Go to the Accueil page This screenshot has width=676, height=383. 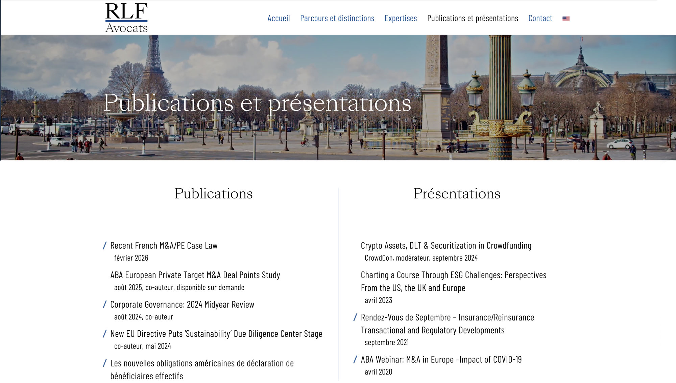[279, 18]
